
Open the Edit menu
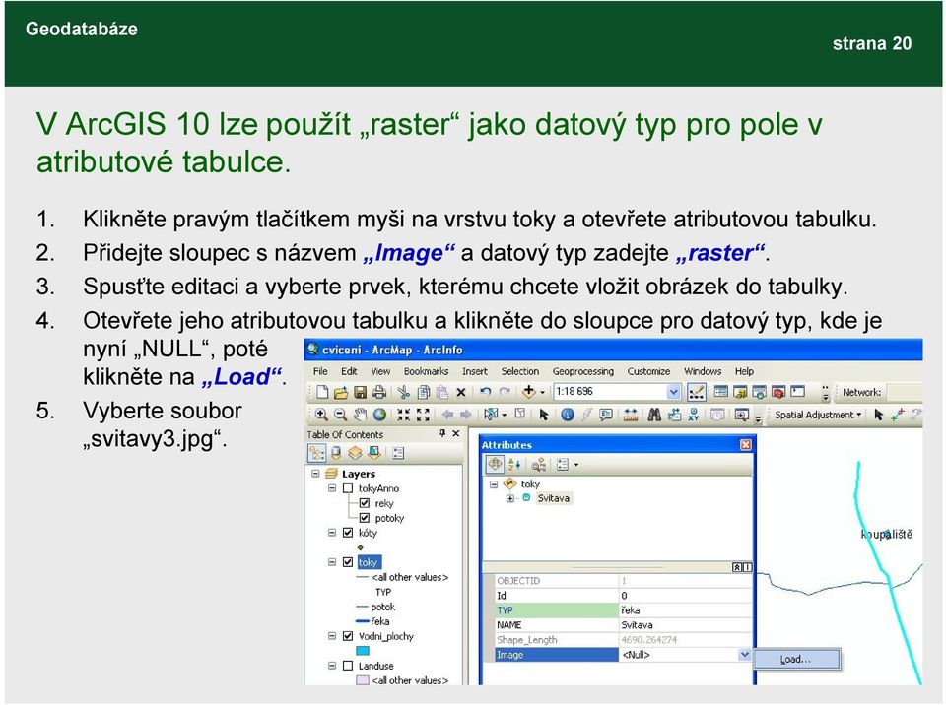click(349, 371)
